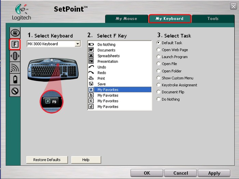Click the magnified F9 key image
This screenshot has height=179, width=239.
(x=52, y=101)
